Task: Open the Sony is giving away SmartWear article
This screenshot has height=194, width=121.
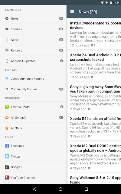Action: (94, 98)
